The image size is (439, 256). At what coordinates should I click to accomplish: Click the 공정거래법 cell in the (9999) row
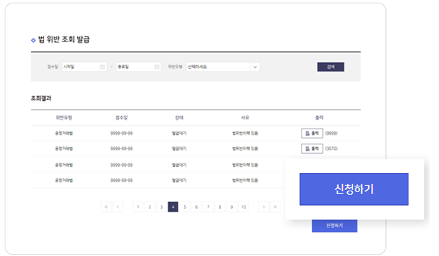(64, 133)
